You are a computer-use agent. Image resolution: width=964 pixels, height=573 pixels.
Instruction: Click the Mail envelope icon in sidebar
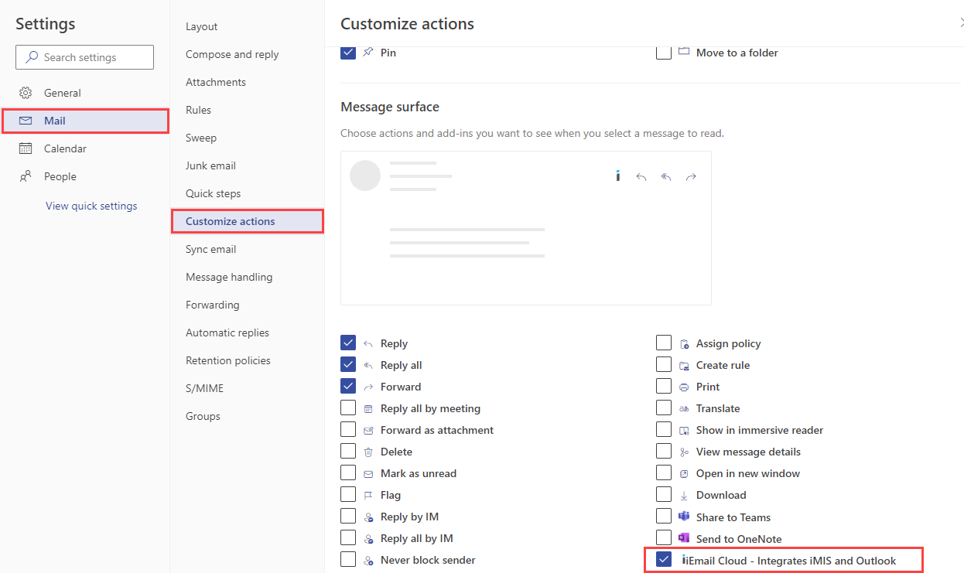[x=26, y=121]
